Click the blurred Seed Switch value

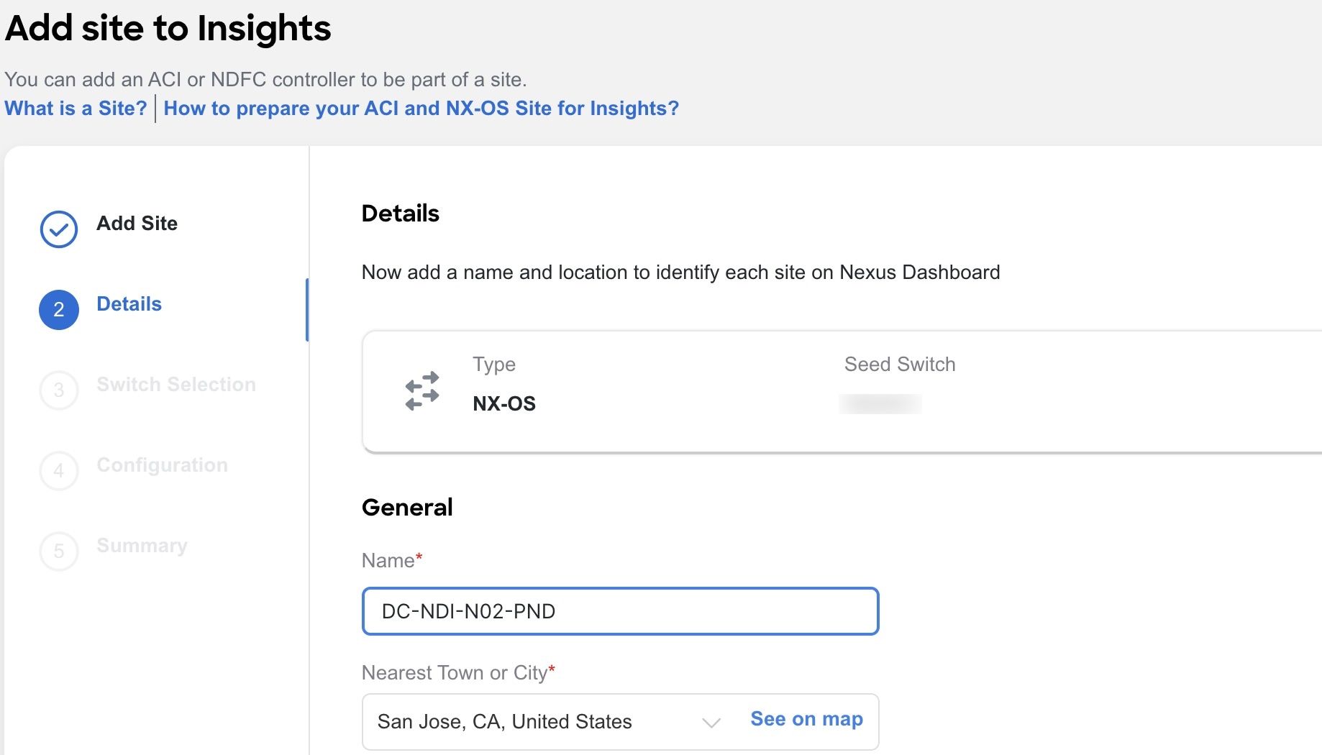(x=880, y=404)
